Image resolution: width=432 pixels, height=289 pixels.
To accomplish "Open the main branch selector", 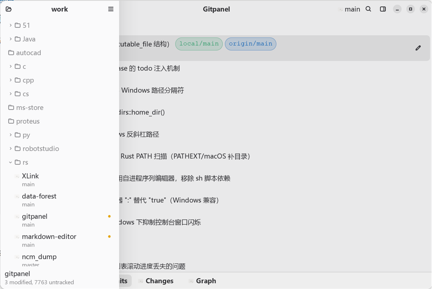I will click(x=349, y=10).
